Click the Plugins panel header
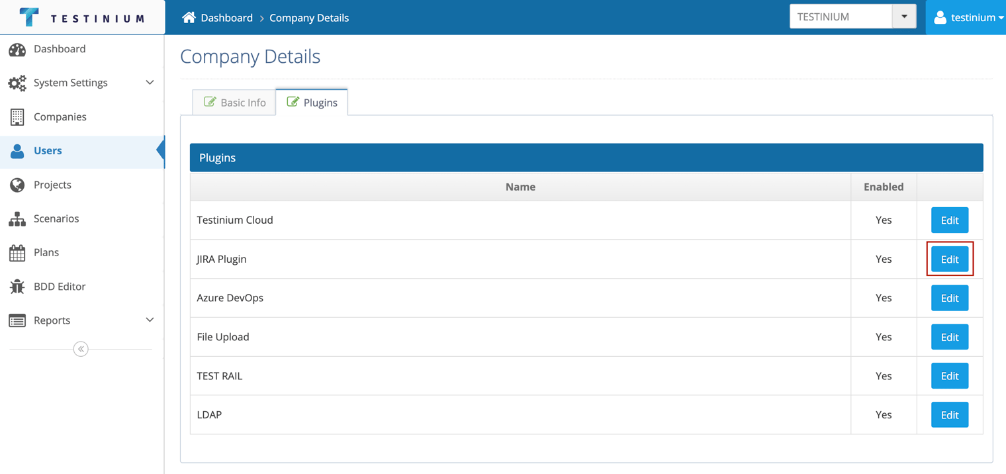The height and width of the screenshot is (474, 1006). 586,158
